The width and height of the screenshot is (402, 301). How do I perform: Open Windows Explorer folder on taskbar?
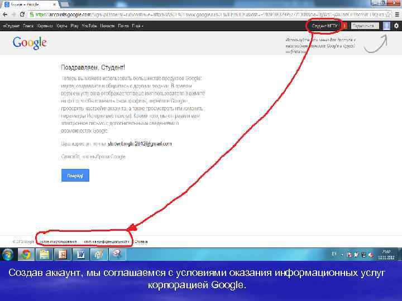44,255
